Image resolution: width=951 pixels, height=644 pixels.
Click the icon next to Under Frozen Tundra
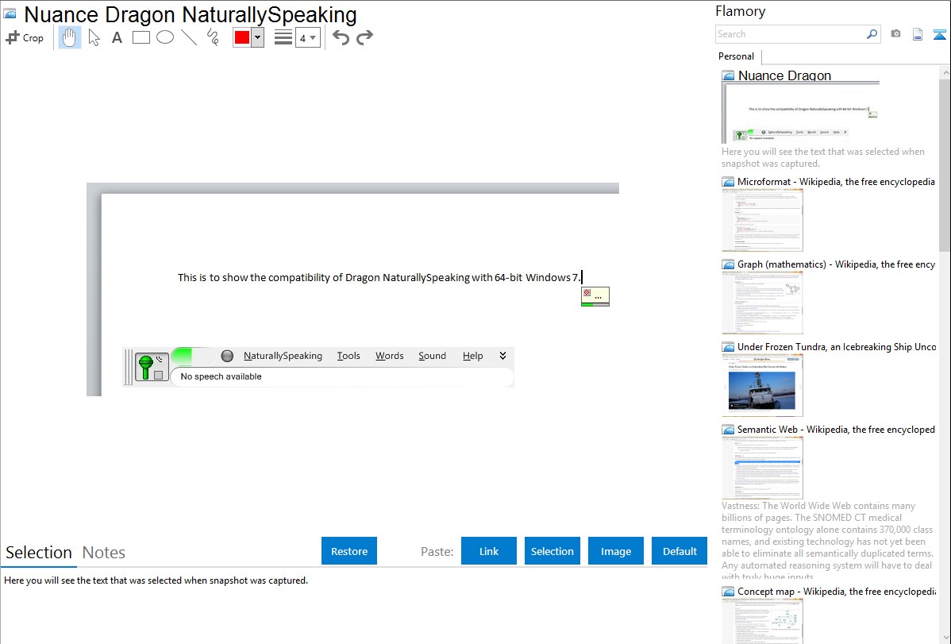728,347
